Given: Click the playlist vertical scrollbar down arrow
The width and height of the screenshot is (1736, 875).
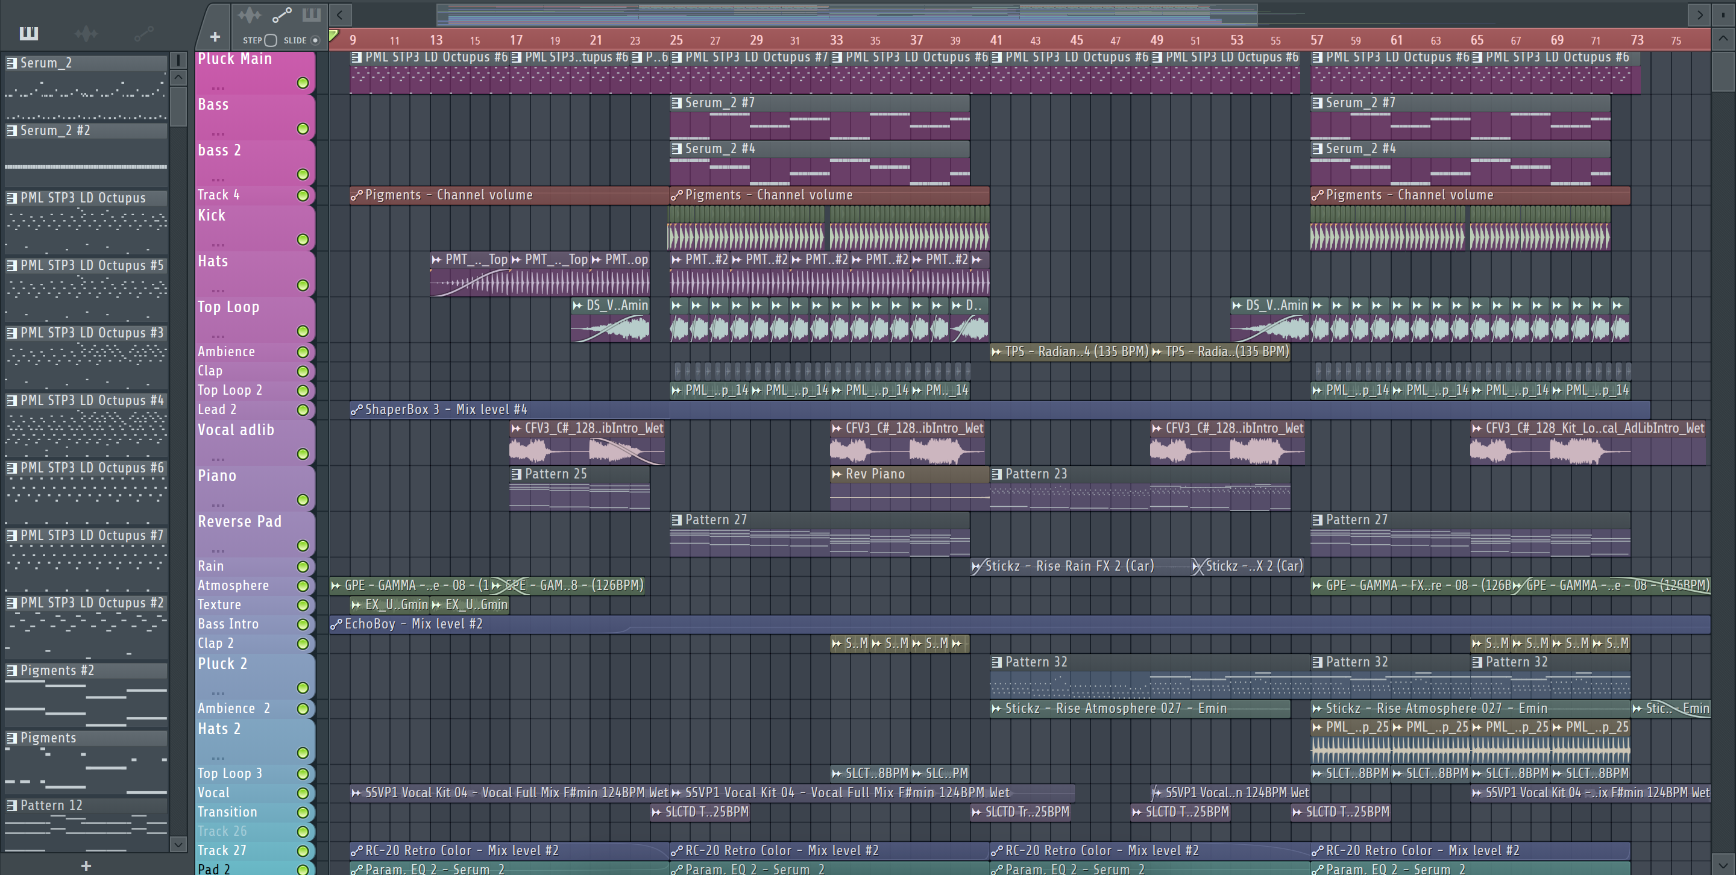Looking at the screenshot, I should (x=1723, y=864).
